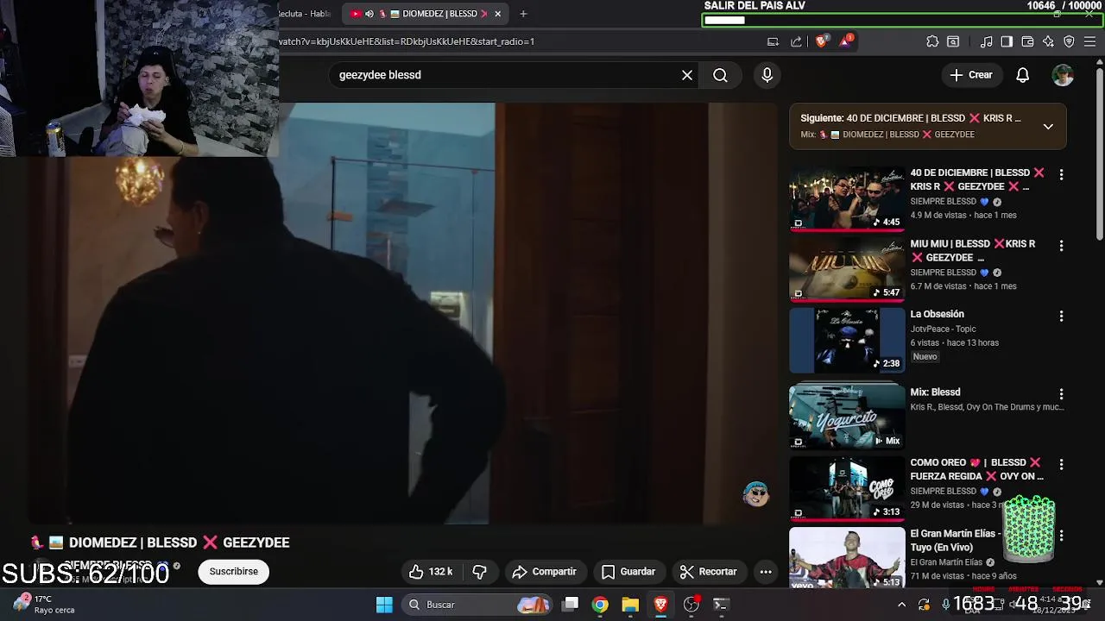Open options for 40 DE DICIEMBRE video

[x=1061, y=174]
